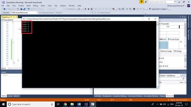
Task: Close the Program.cs tab
Action: click(x=16, y=17)
